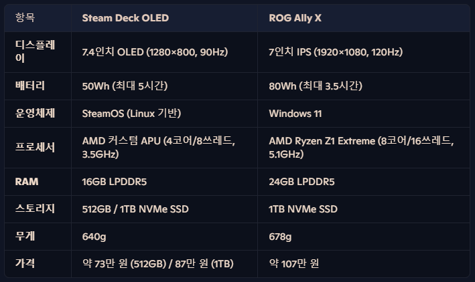Click the 디스플레이 row label
The image size is (475, 282).
35,51
